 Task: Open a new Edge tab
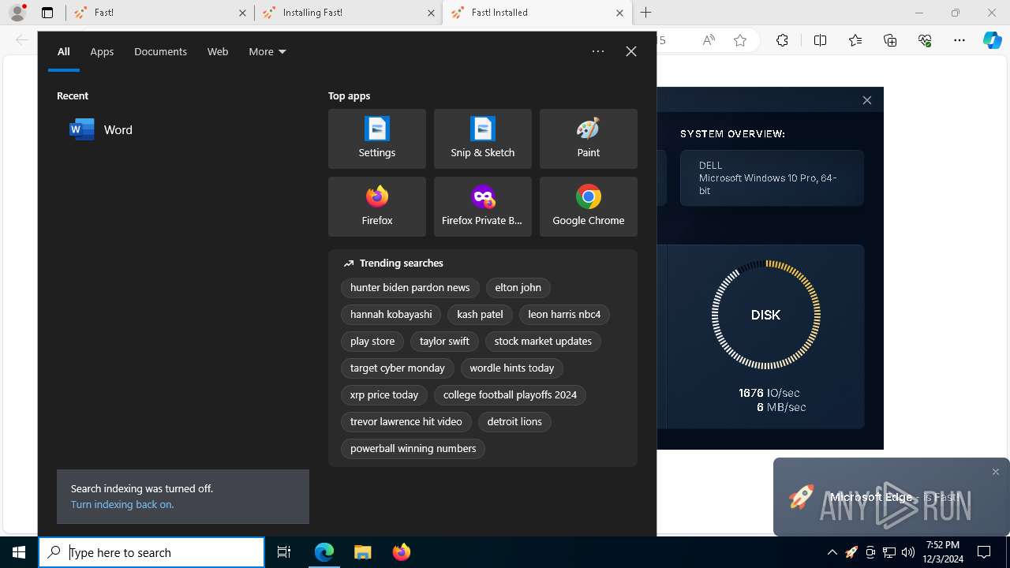pos(646,13)
